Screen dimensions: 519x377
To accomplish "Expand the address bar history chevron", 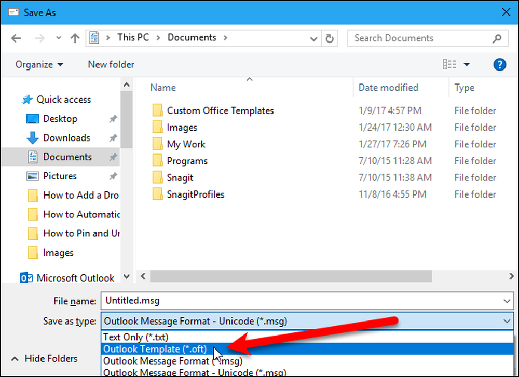I will [x=313, y=39].
